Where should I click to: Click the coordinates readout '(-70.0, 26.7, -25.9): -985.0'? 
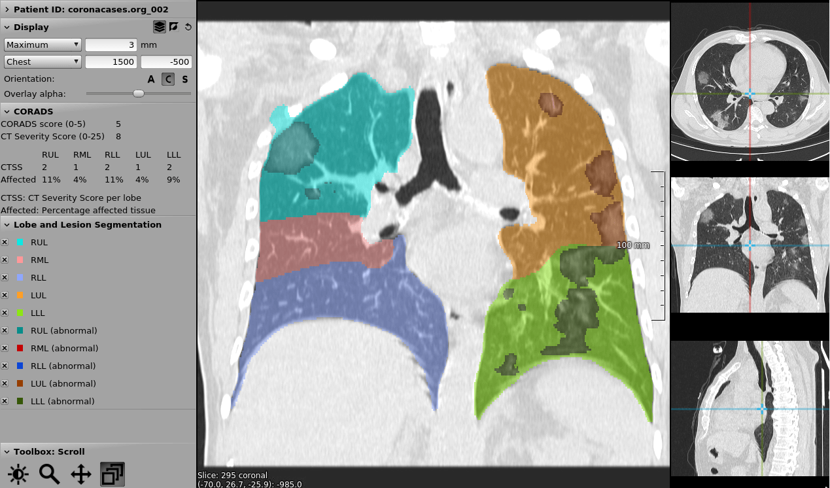(x=250, y=484)
